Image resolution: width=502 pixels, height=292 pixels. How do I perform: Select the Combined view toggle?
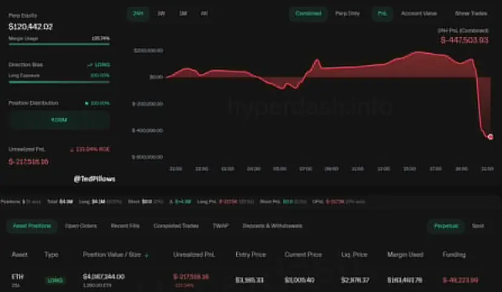308,13
